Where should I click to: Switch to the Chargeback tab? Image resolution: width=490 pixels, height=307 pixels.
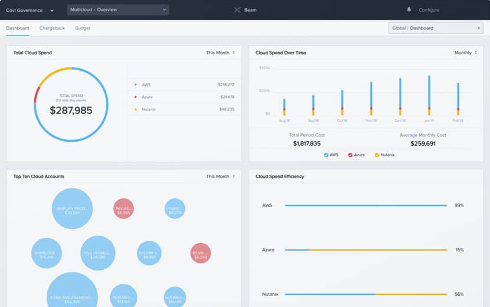pos(52,28)
